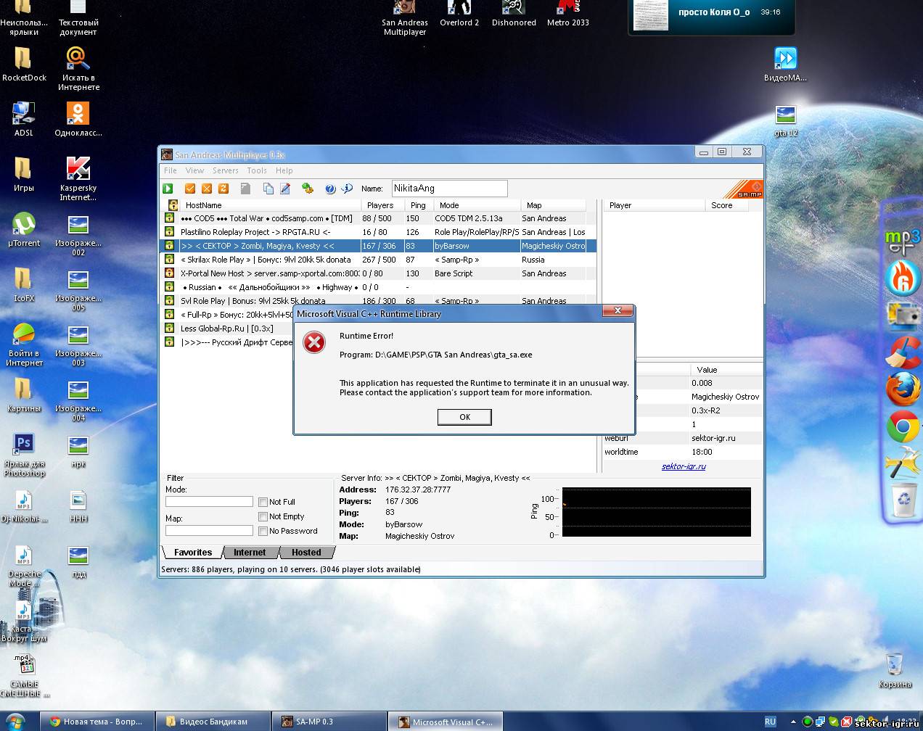The width and height of the screenshot is (923, 731).
Task: Click the Map filter input field
Action: (209, 531)
